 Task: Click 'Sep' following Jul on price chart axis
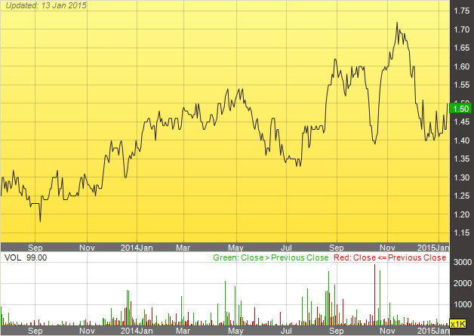[337, 248]
